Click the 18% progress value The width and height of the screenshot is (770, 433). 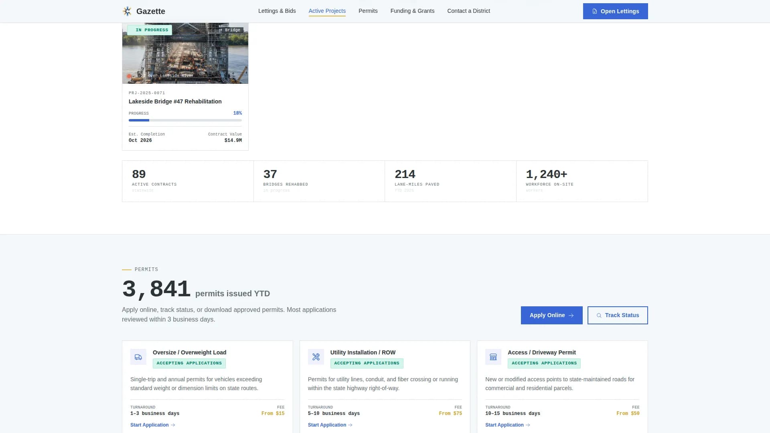[x=237, y=113]
